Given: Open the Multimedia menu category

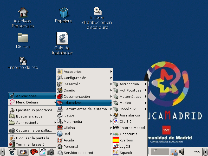Looking at the screenshot, I should coord(84,121).
